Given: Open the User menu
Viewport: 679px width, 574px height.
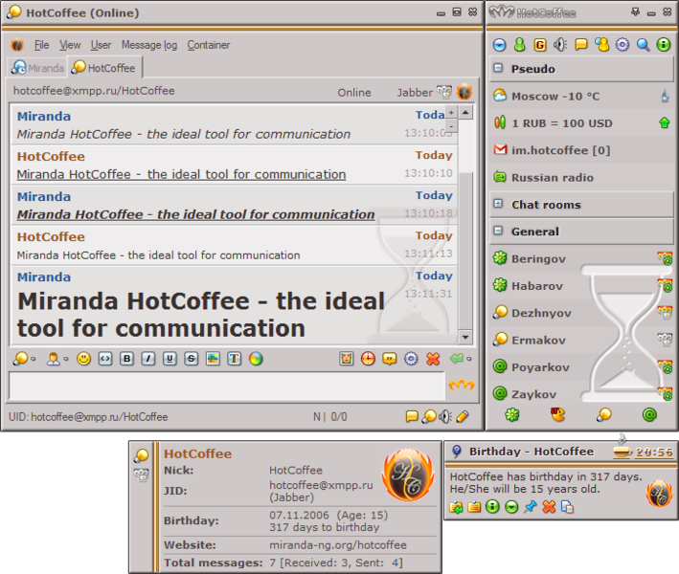Looking at the screenshot, I should pyautogui.click(x=101, y=45).
